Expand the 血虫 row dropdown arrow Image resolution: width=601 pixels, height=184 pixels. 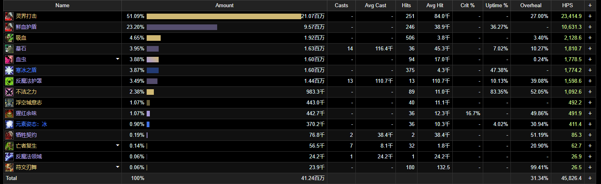coord(117,59)
